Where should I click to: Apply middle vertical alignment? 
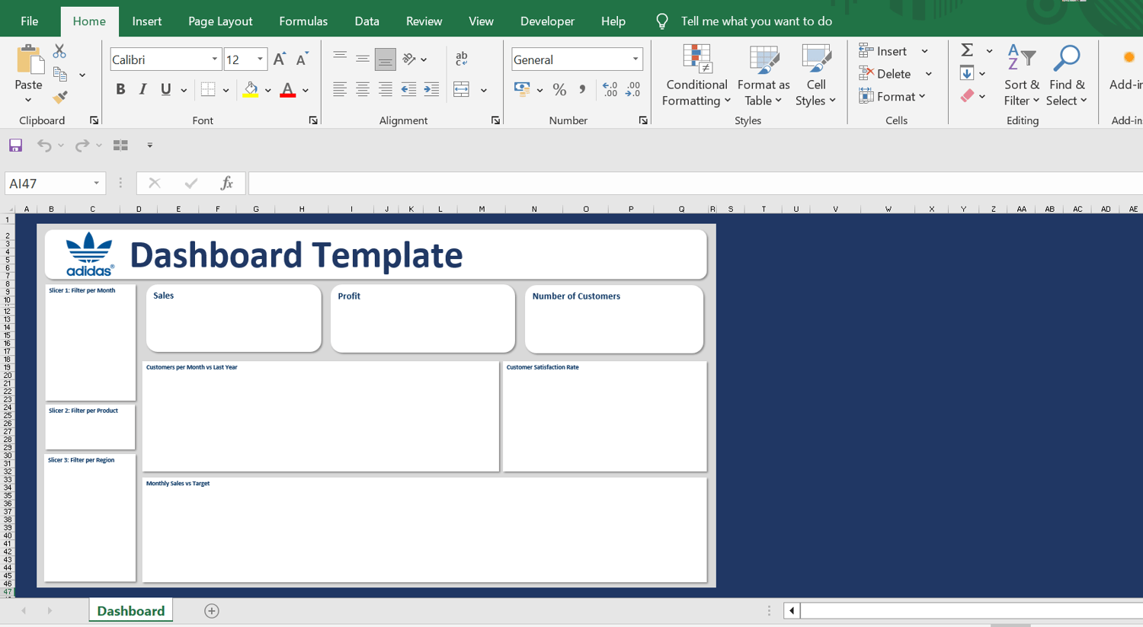point(363,59)
